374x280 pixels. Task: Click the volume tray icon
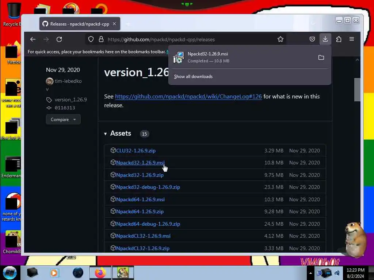click(x=337, y=273)
